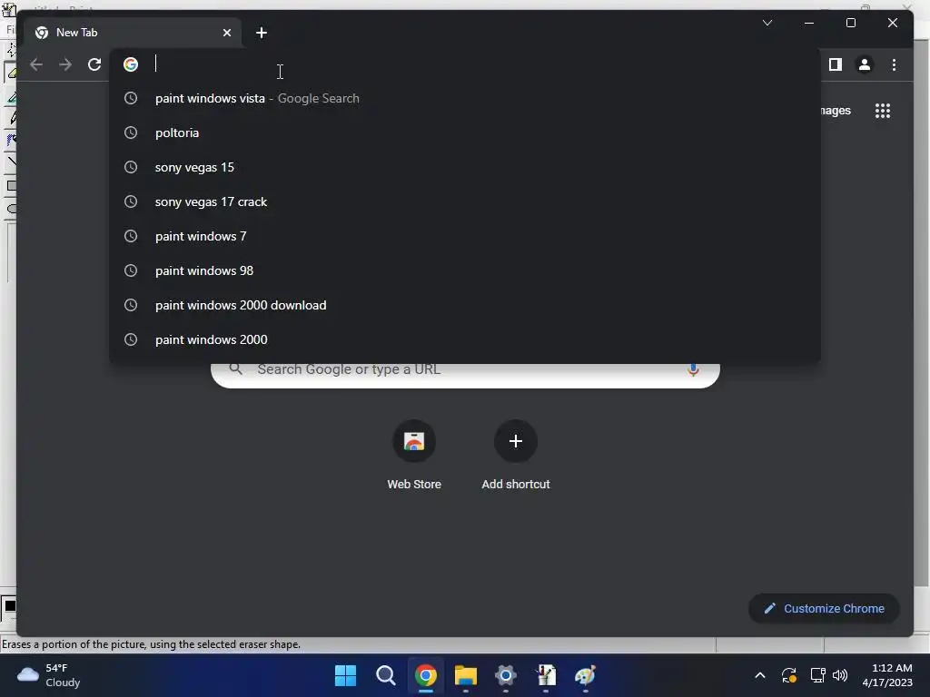The height and width of the screenshot is (697, 930).
Task: Click the Add shortcut plus icon
Action: (x=516, y=441)
